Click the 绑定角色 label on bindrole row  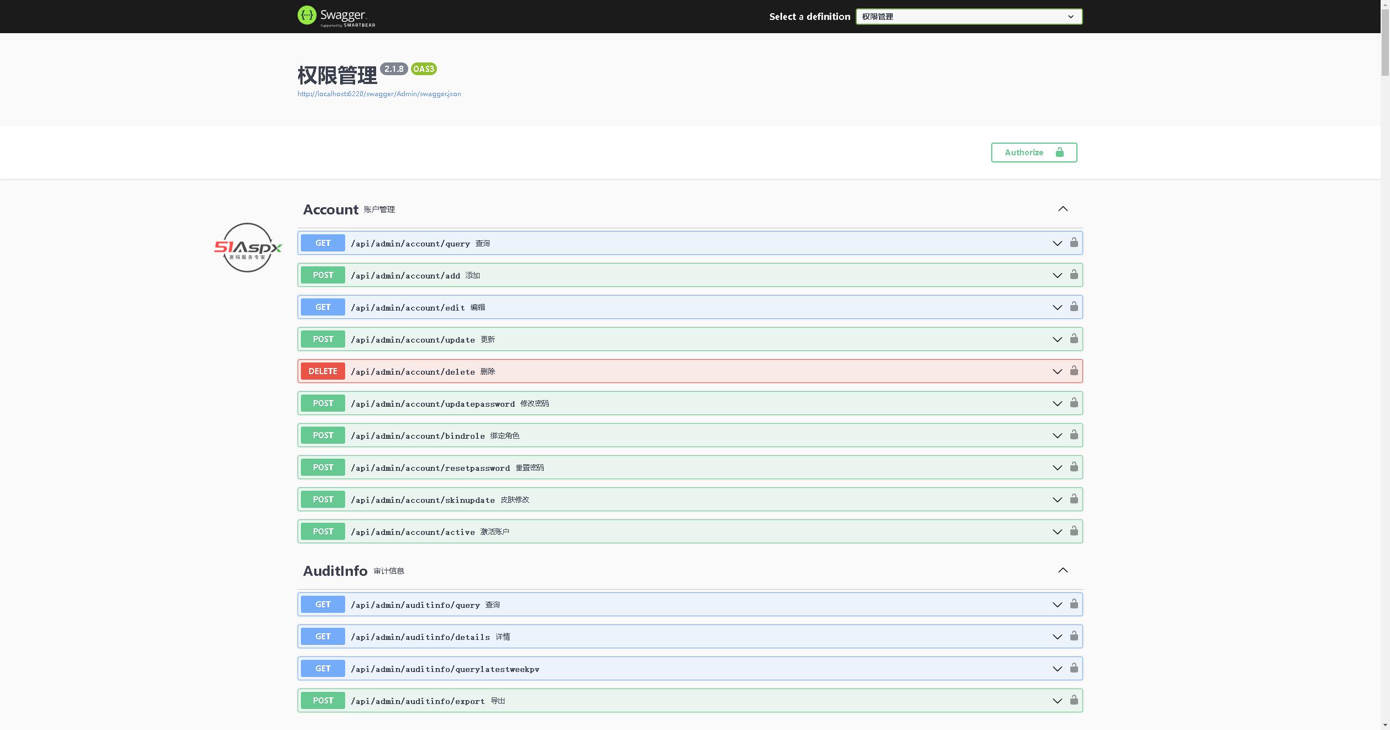(x=504, y=435)
